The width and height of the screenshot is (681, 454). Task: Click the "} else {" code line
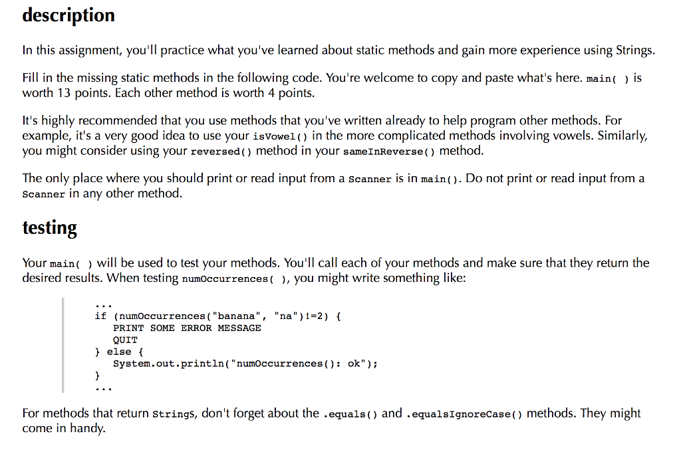[x=119, y=352]
